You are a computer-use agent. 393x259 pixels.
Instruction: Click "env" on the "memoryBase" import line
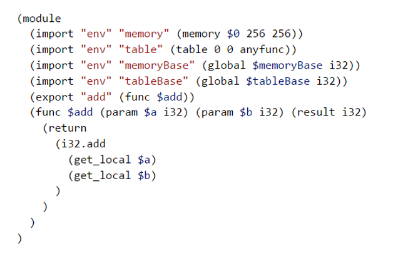(x=96, y=66)
